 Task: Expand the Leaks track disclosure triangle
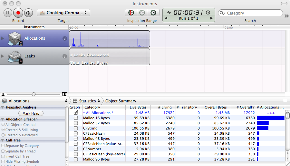[3, 56]
